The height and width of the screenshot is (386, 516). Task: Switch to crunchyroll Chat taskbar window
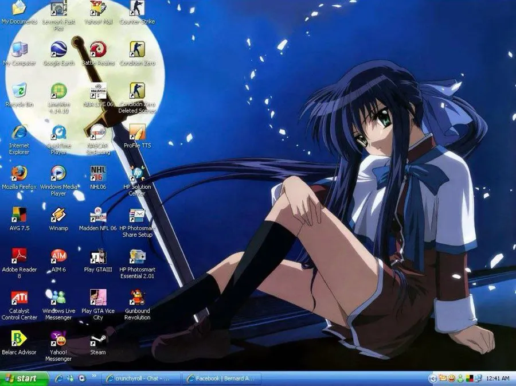[141, 379]
